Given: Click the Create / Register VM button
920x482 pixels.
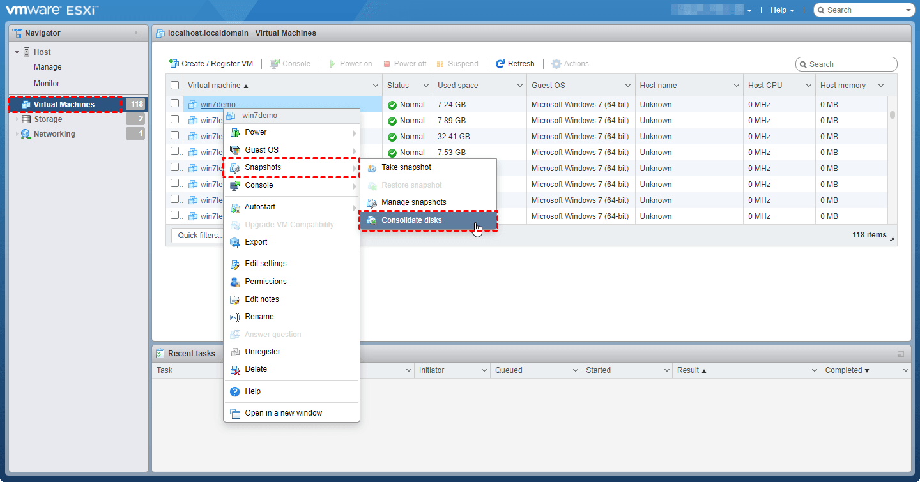Looking at the screenshot, I should point(211,64).
